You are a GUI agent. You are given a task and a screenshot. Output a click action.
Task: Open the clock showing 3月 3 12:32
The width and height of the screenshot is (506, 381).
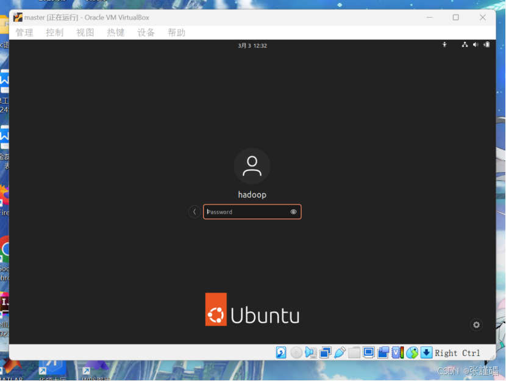(x=252, y=46)
